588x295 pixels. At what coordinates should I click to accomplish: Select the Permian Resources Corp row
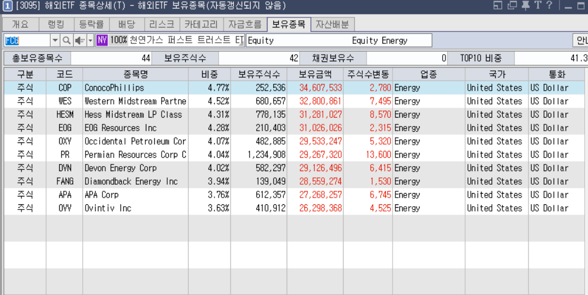294,154
